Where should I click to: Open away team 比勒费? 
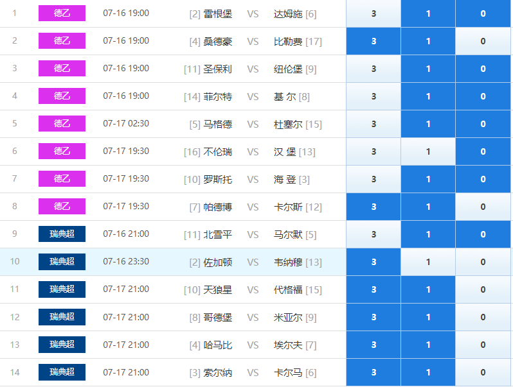(288, 42)
